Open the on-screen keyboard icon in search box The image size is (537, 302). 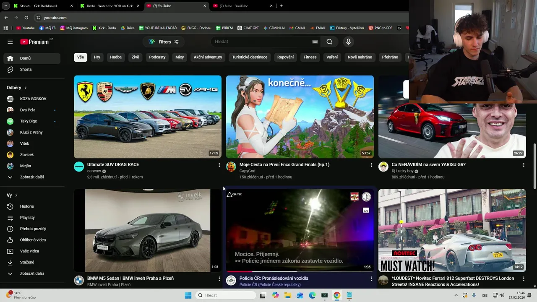pyautogui.click(x=315, y=42)
